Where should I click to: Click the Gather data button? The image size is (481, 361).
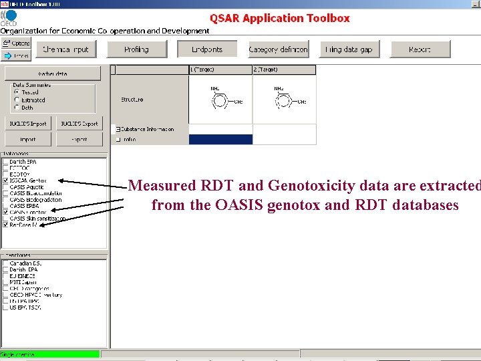coord(53,74)
